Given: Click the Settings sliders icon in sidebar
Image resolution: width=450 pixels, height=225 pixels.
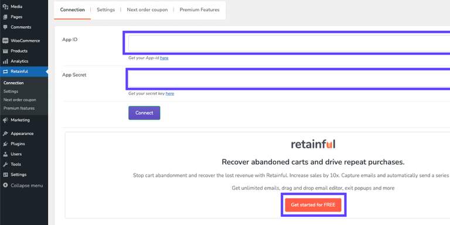Looking at the screenshot, I should pyautogui.click(x=5, y=175).
